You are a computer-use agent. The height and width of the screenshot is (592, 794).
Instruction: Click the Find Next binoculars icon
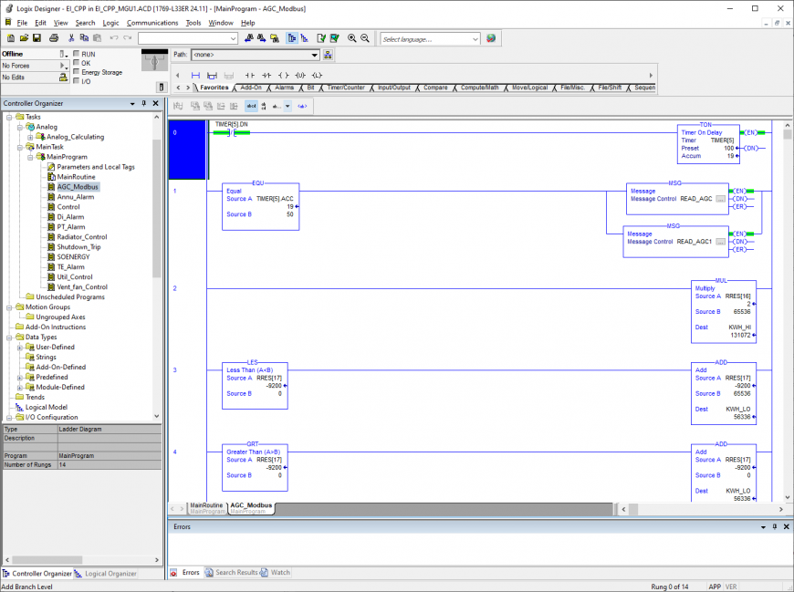tap(261, 38)
